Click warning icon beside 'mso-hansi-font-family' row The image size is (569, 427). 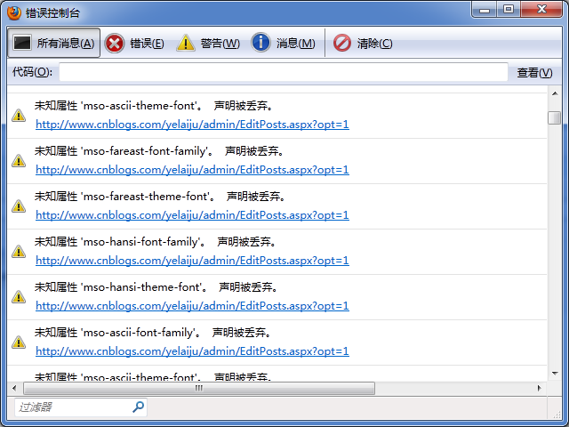(19, 252)
